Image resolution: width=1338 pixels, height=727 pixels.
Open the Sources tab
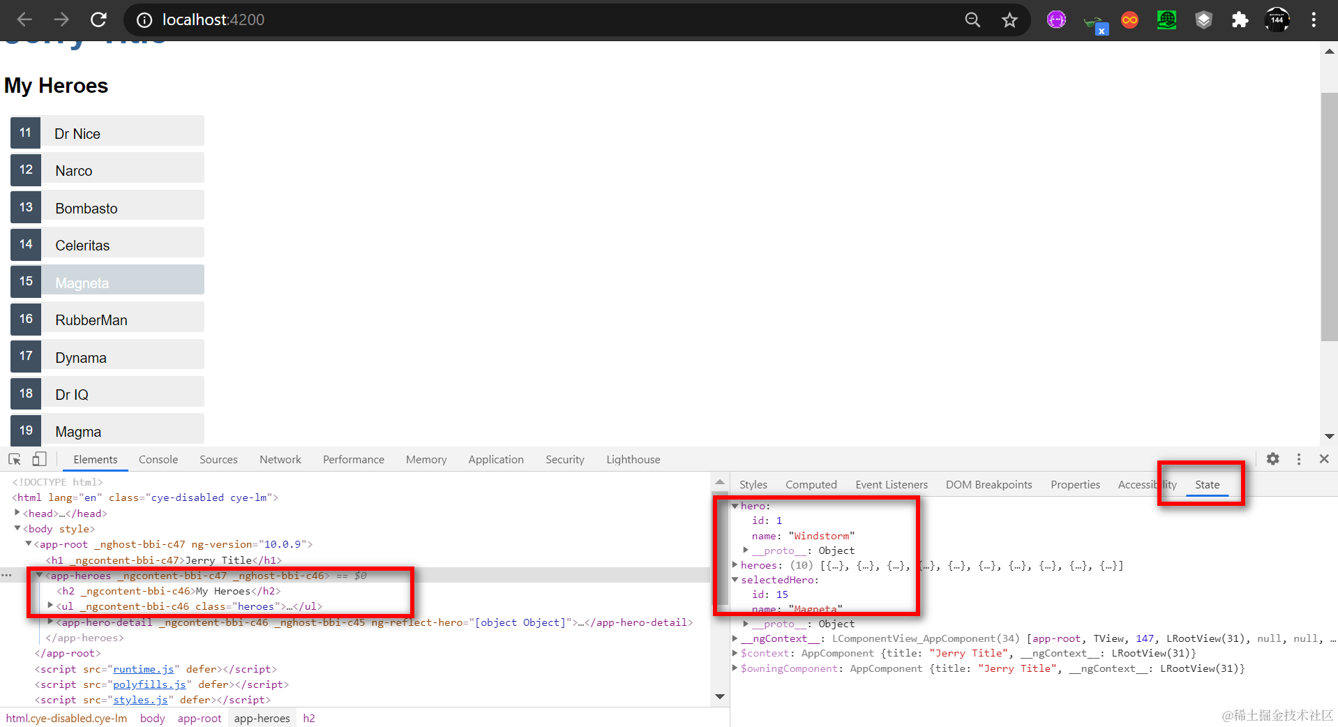(218, 460)
